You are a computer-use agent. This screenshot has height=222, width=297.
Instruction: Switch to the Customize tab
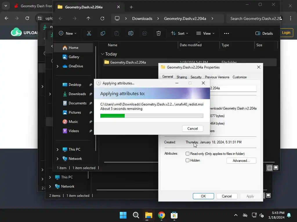[x=240, y=77]
